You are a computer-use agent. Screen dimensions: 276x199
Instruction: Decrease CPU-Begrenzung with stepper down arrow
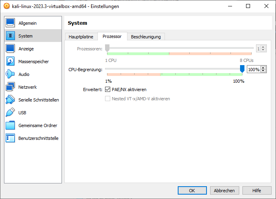[x=263, y=71]
